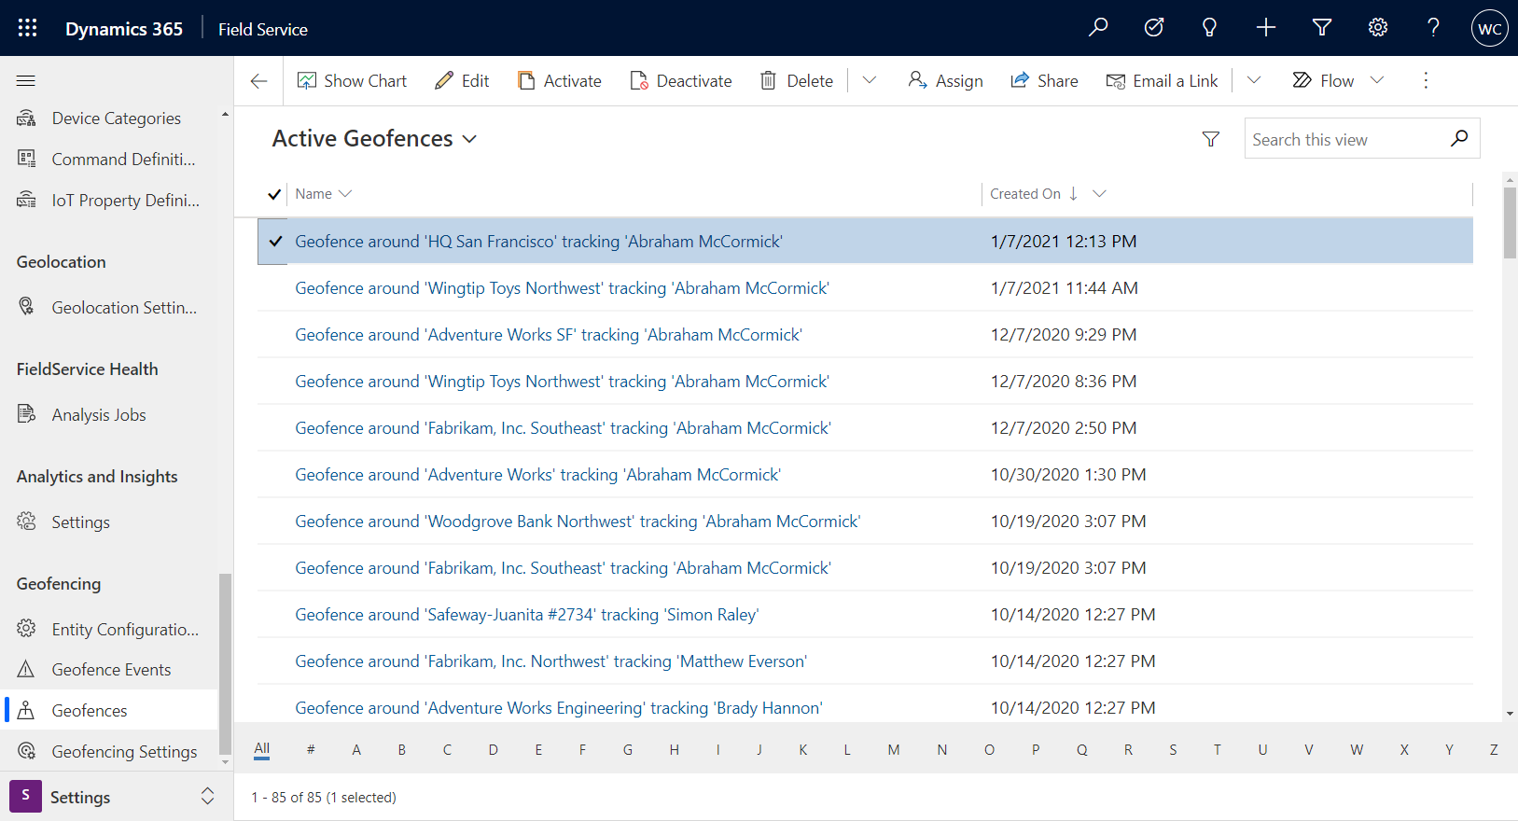Image resolution: width=1518 pixels, height=821 pixels.
Task: Click the grid vertical scrollbar thumb
Action: click(x=1510, y=222)
